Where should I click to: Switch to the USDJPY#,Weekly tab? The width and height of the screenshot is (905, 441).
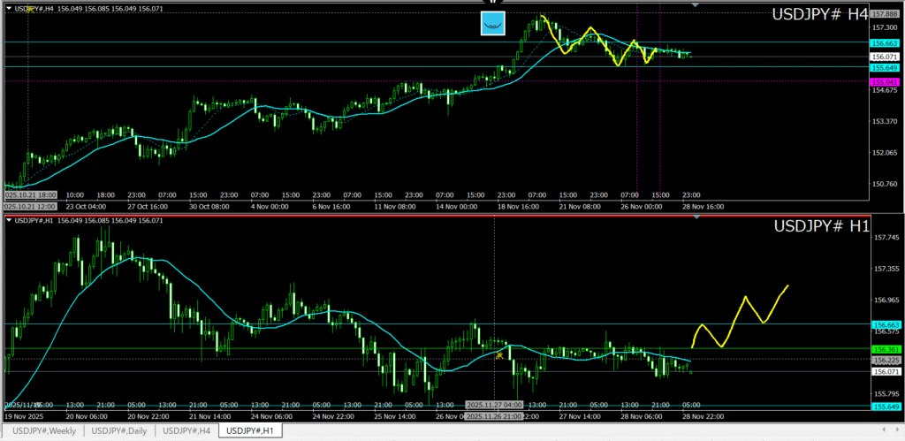point(44,431)
